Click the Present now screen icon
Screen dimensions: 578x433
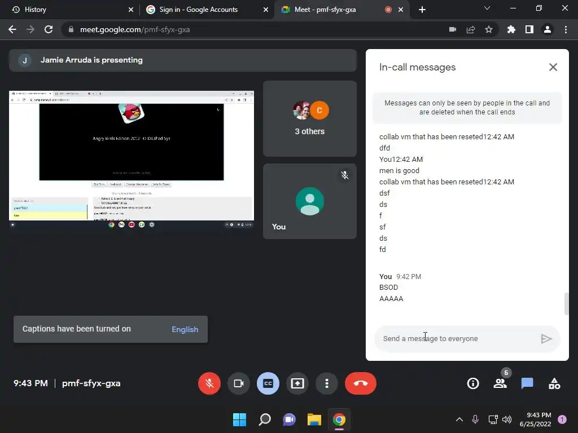[297, 383]
